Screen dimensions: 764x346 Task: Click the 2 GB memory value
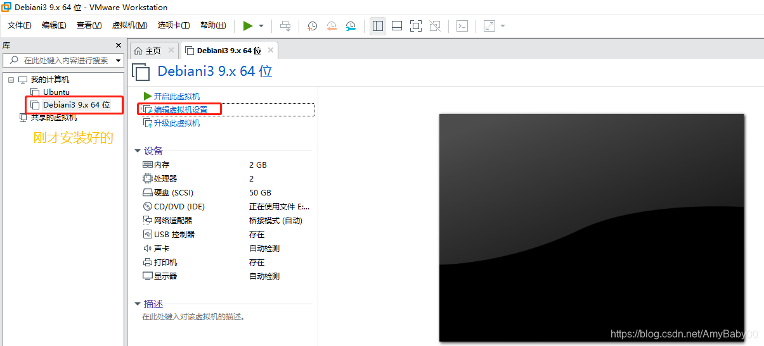[258, 165]
